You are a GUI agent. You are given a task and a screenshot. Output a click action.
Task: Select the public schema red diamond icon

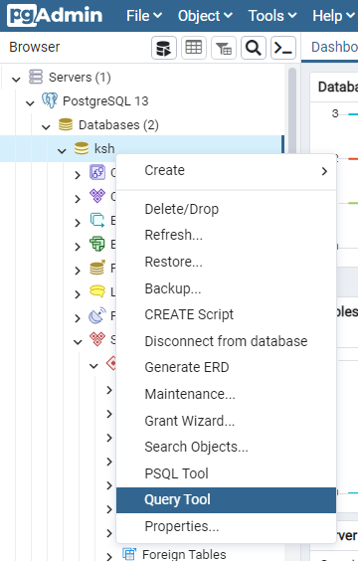111,363
